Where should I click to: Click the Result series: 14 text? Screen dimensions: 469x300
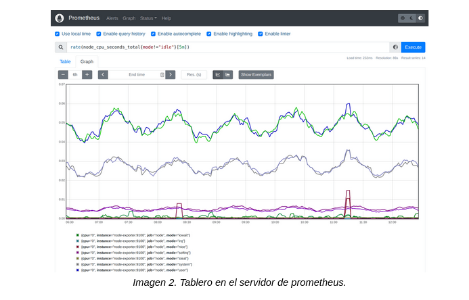pyautogui.click(x=413, y=58)
